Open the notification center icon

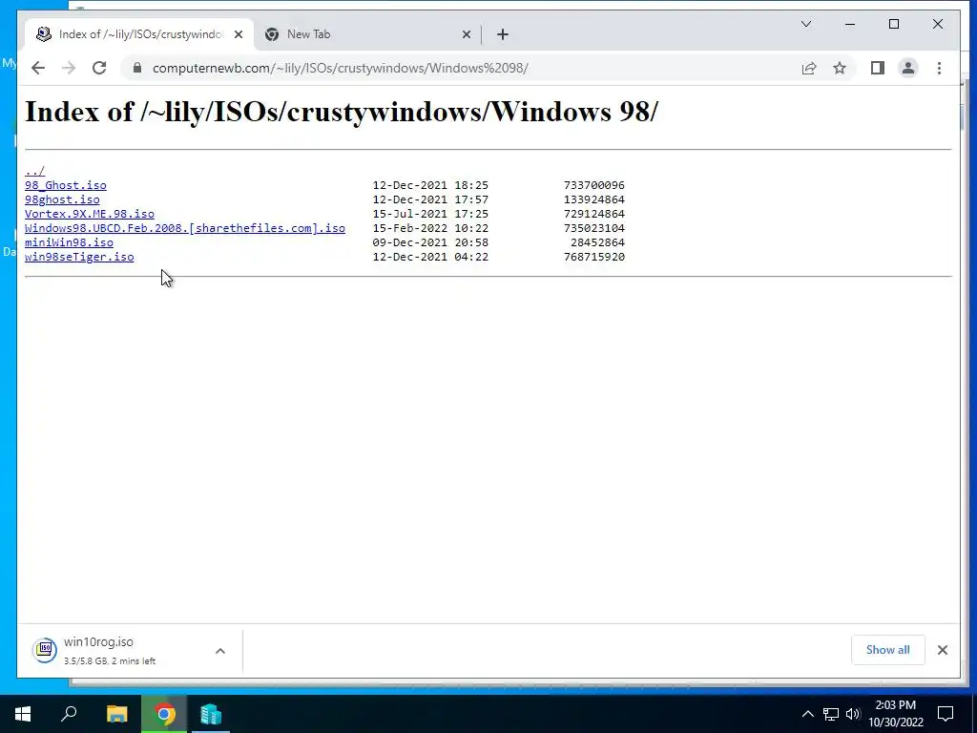tap(946, 714)
